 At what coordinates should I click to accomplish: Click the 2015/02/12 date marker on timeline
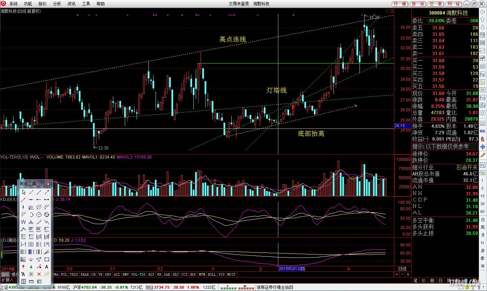tap(292, 269)
